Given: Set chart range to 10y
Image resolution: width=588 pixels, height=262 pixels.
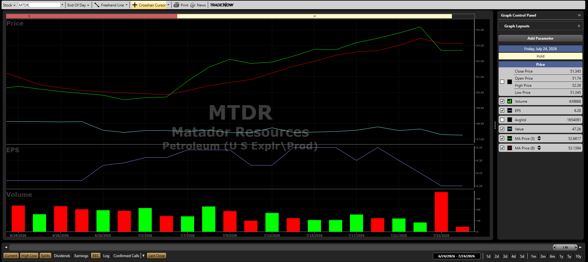Looking at the screenshot, I should click(578, 256).
